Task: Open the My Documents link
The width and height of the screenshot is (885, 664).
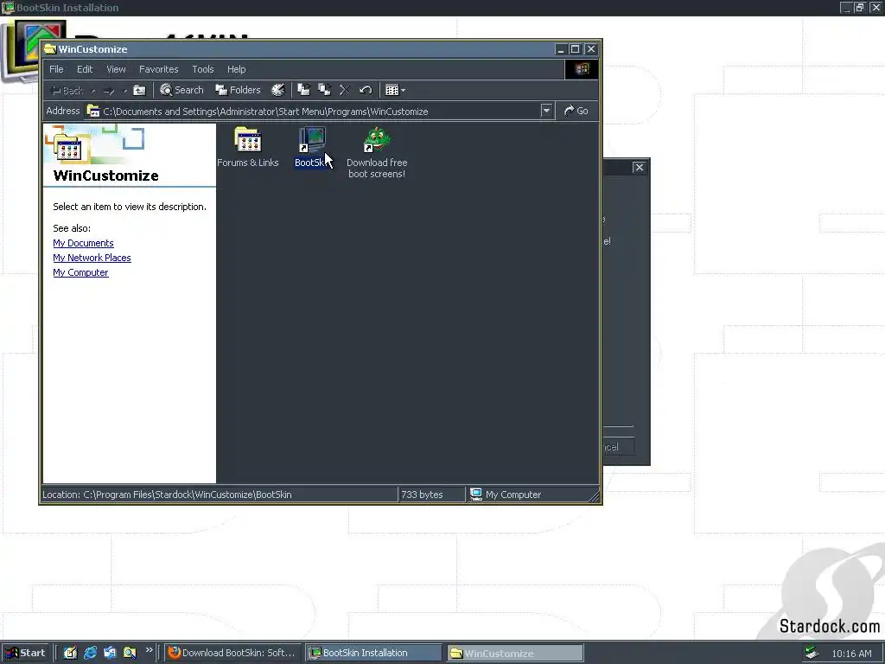Action: click(x=84, y=243)
